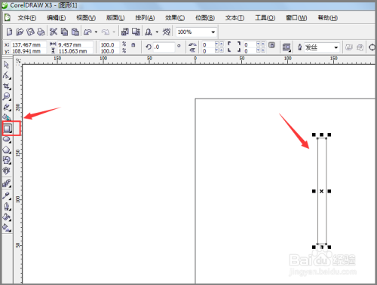377x285 pixels.
Task: Select the Zoom tool in toolbox
Action: [x=7, y=97]
